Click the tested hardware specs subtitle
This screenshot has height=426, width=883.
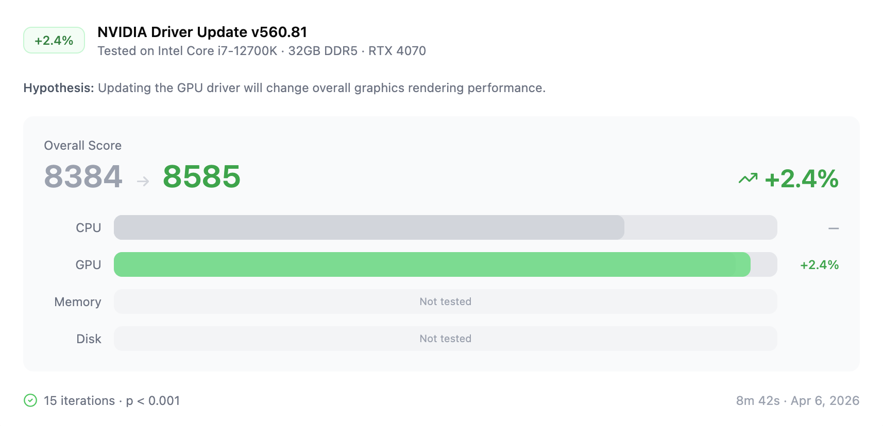pos(262,51)
